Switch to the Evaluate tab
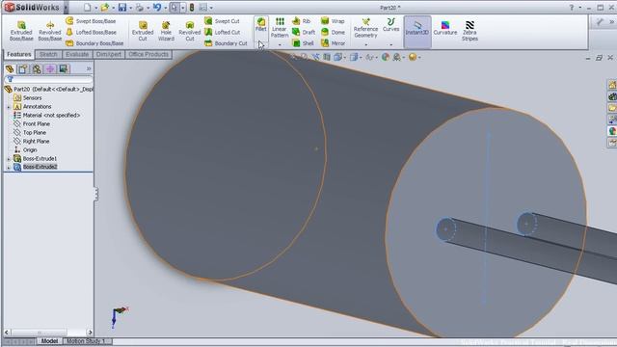This screenshot has width=617, height=347. click(x=77, y=54)
